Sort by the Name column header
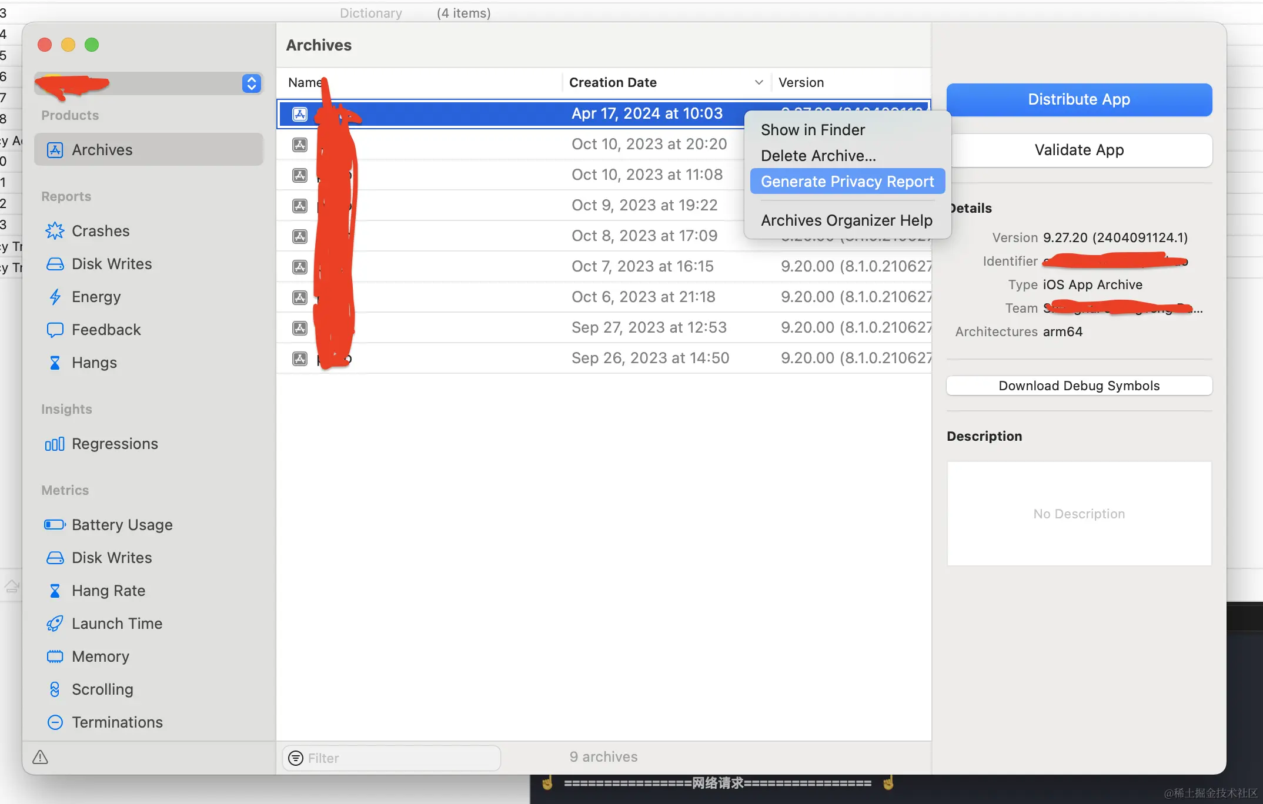The height and width of the screenshot is (804, 1263). tap(420, 82)
